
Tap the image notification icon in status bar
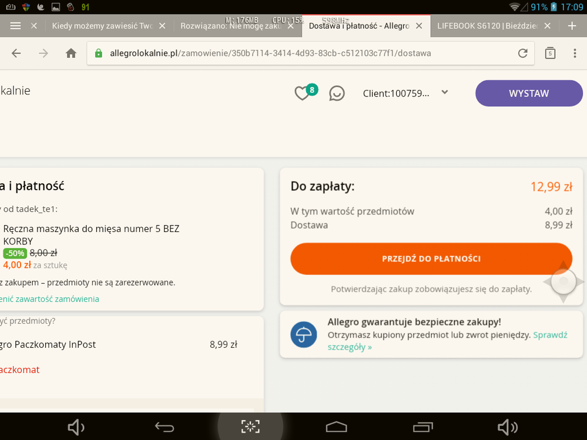pos(56,6)
